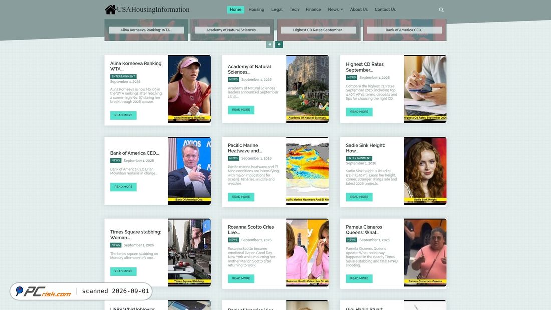Image resolution: width=551 pixels, height=310 pixels.
Task: Open Pacific Marine Heatwave map thumbnail
Action: click(307, 171)
